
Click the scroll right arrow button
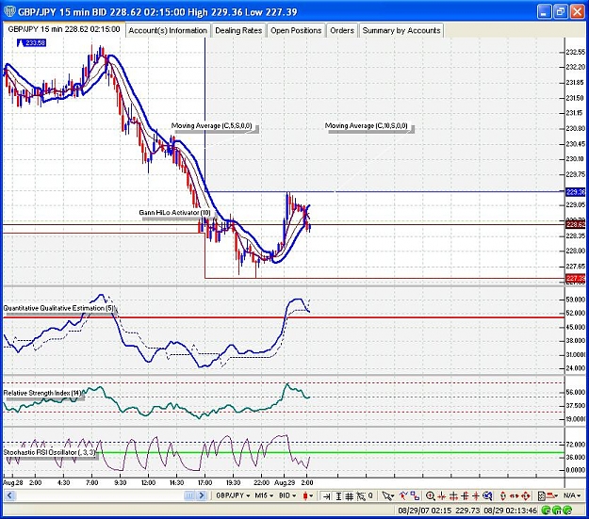[202, 495]
